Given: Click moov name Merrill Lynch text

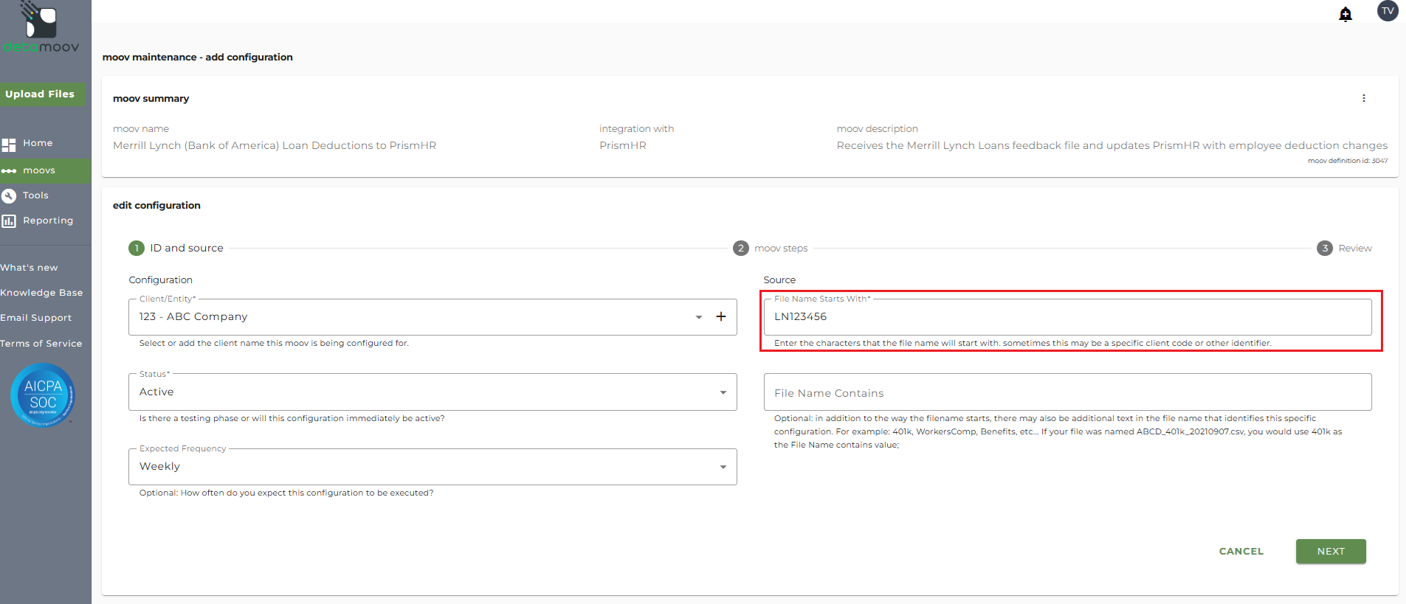Looking at the screenshot, I should (275, 146).
